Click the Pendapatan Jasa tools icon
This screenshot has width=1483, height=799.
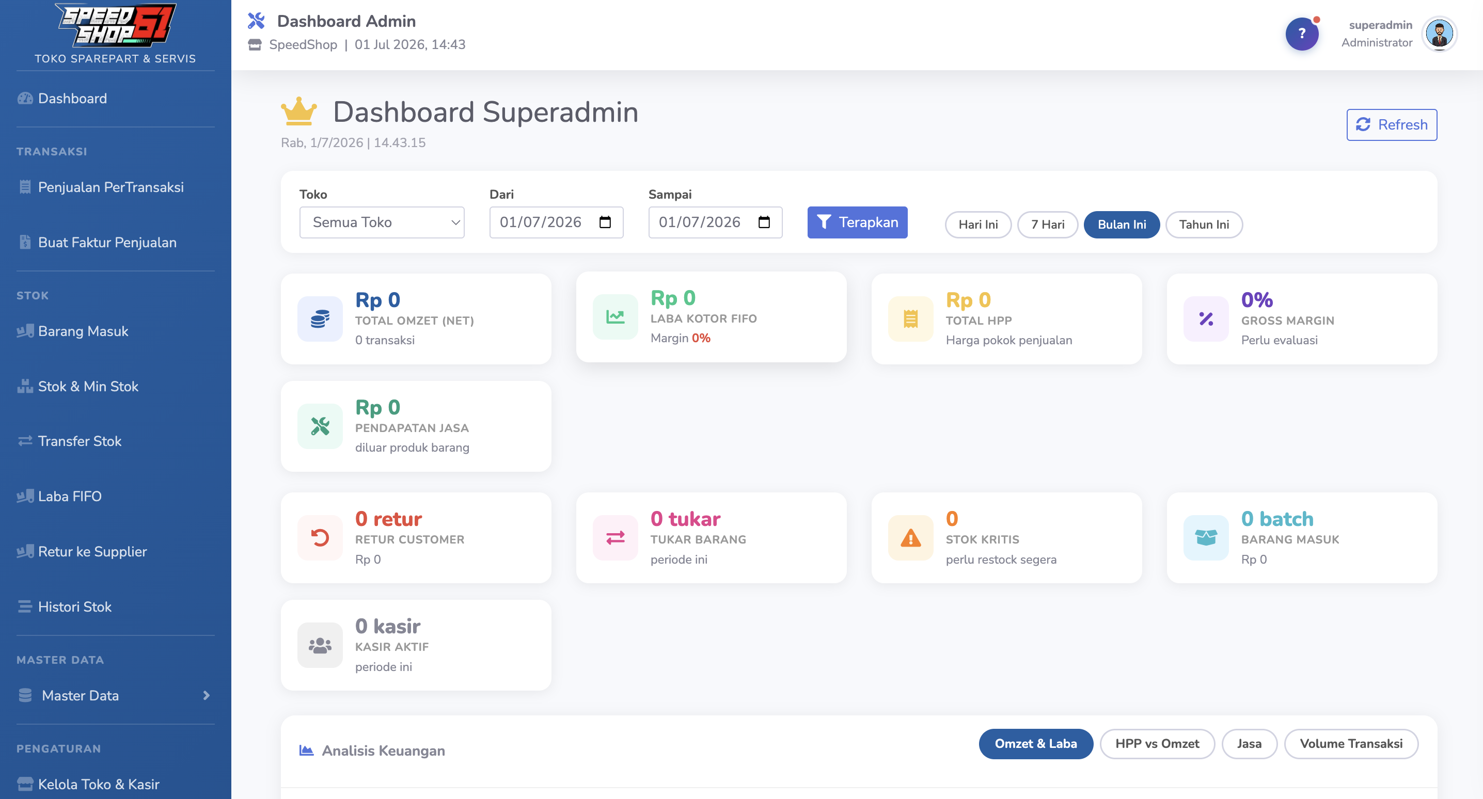(320, 426)
